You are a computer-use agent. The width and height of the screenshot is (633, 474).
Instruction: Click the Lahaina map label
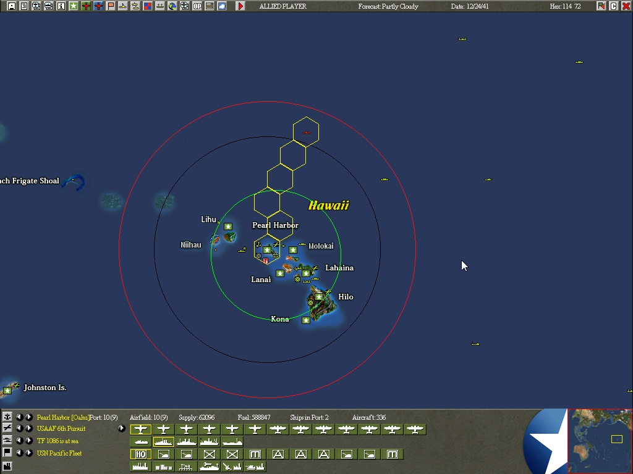pyautogui.click(x=339, y=268)
